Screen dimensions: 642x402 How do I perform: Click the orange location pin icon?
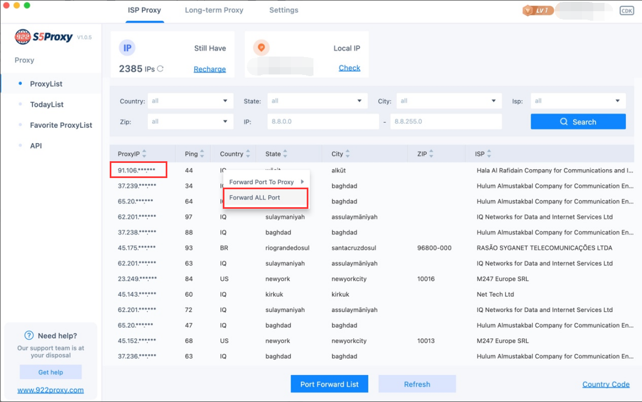(x=261, y=48)
